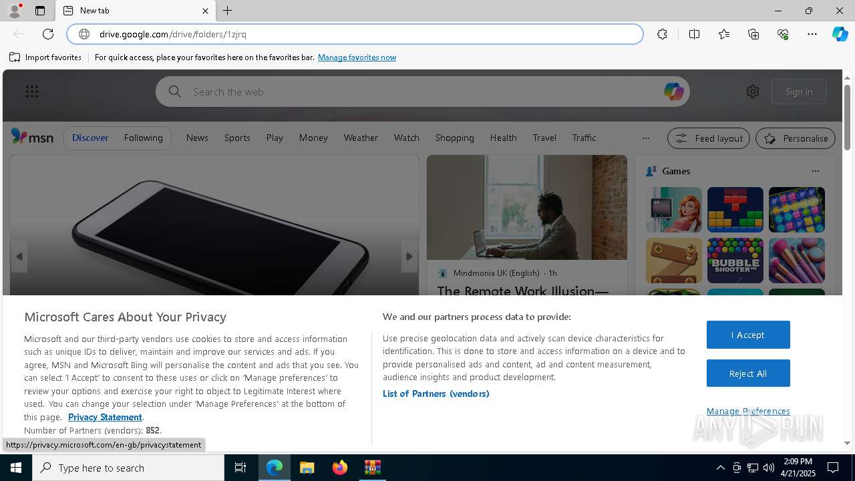Show hidden system tray icons chevron
855x481 pixels.
[x=720, y=468]
